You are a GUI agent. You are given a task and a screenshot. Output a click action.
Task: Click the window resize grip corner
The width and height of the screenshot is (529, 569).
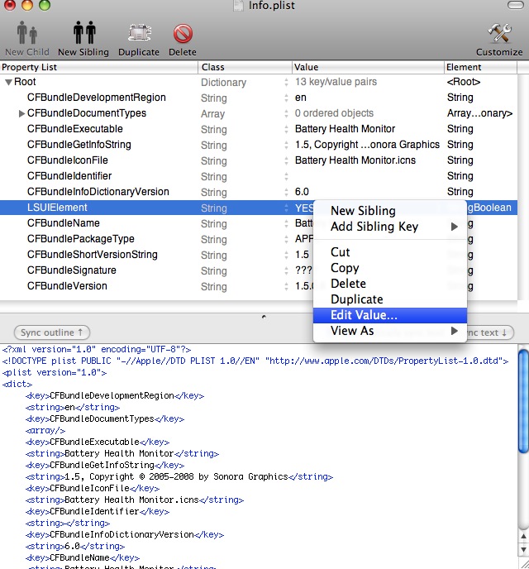pyautogui.click(x=523, y=563)
